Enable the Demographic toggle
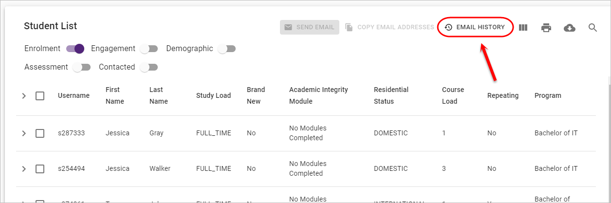This screenshot has height=203, width=611. pos(226,49)
